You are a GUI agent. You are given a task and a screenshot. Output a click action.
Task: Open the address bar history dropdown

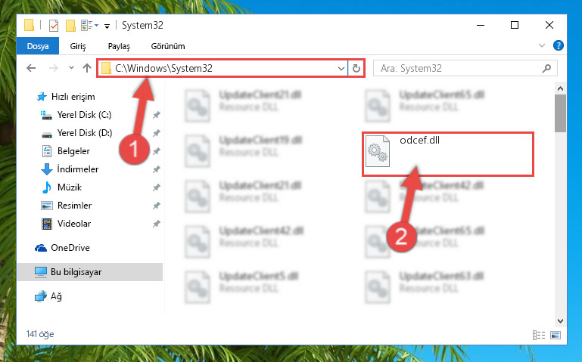click(341, 69)
